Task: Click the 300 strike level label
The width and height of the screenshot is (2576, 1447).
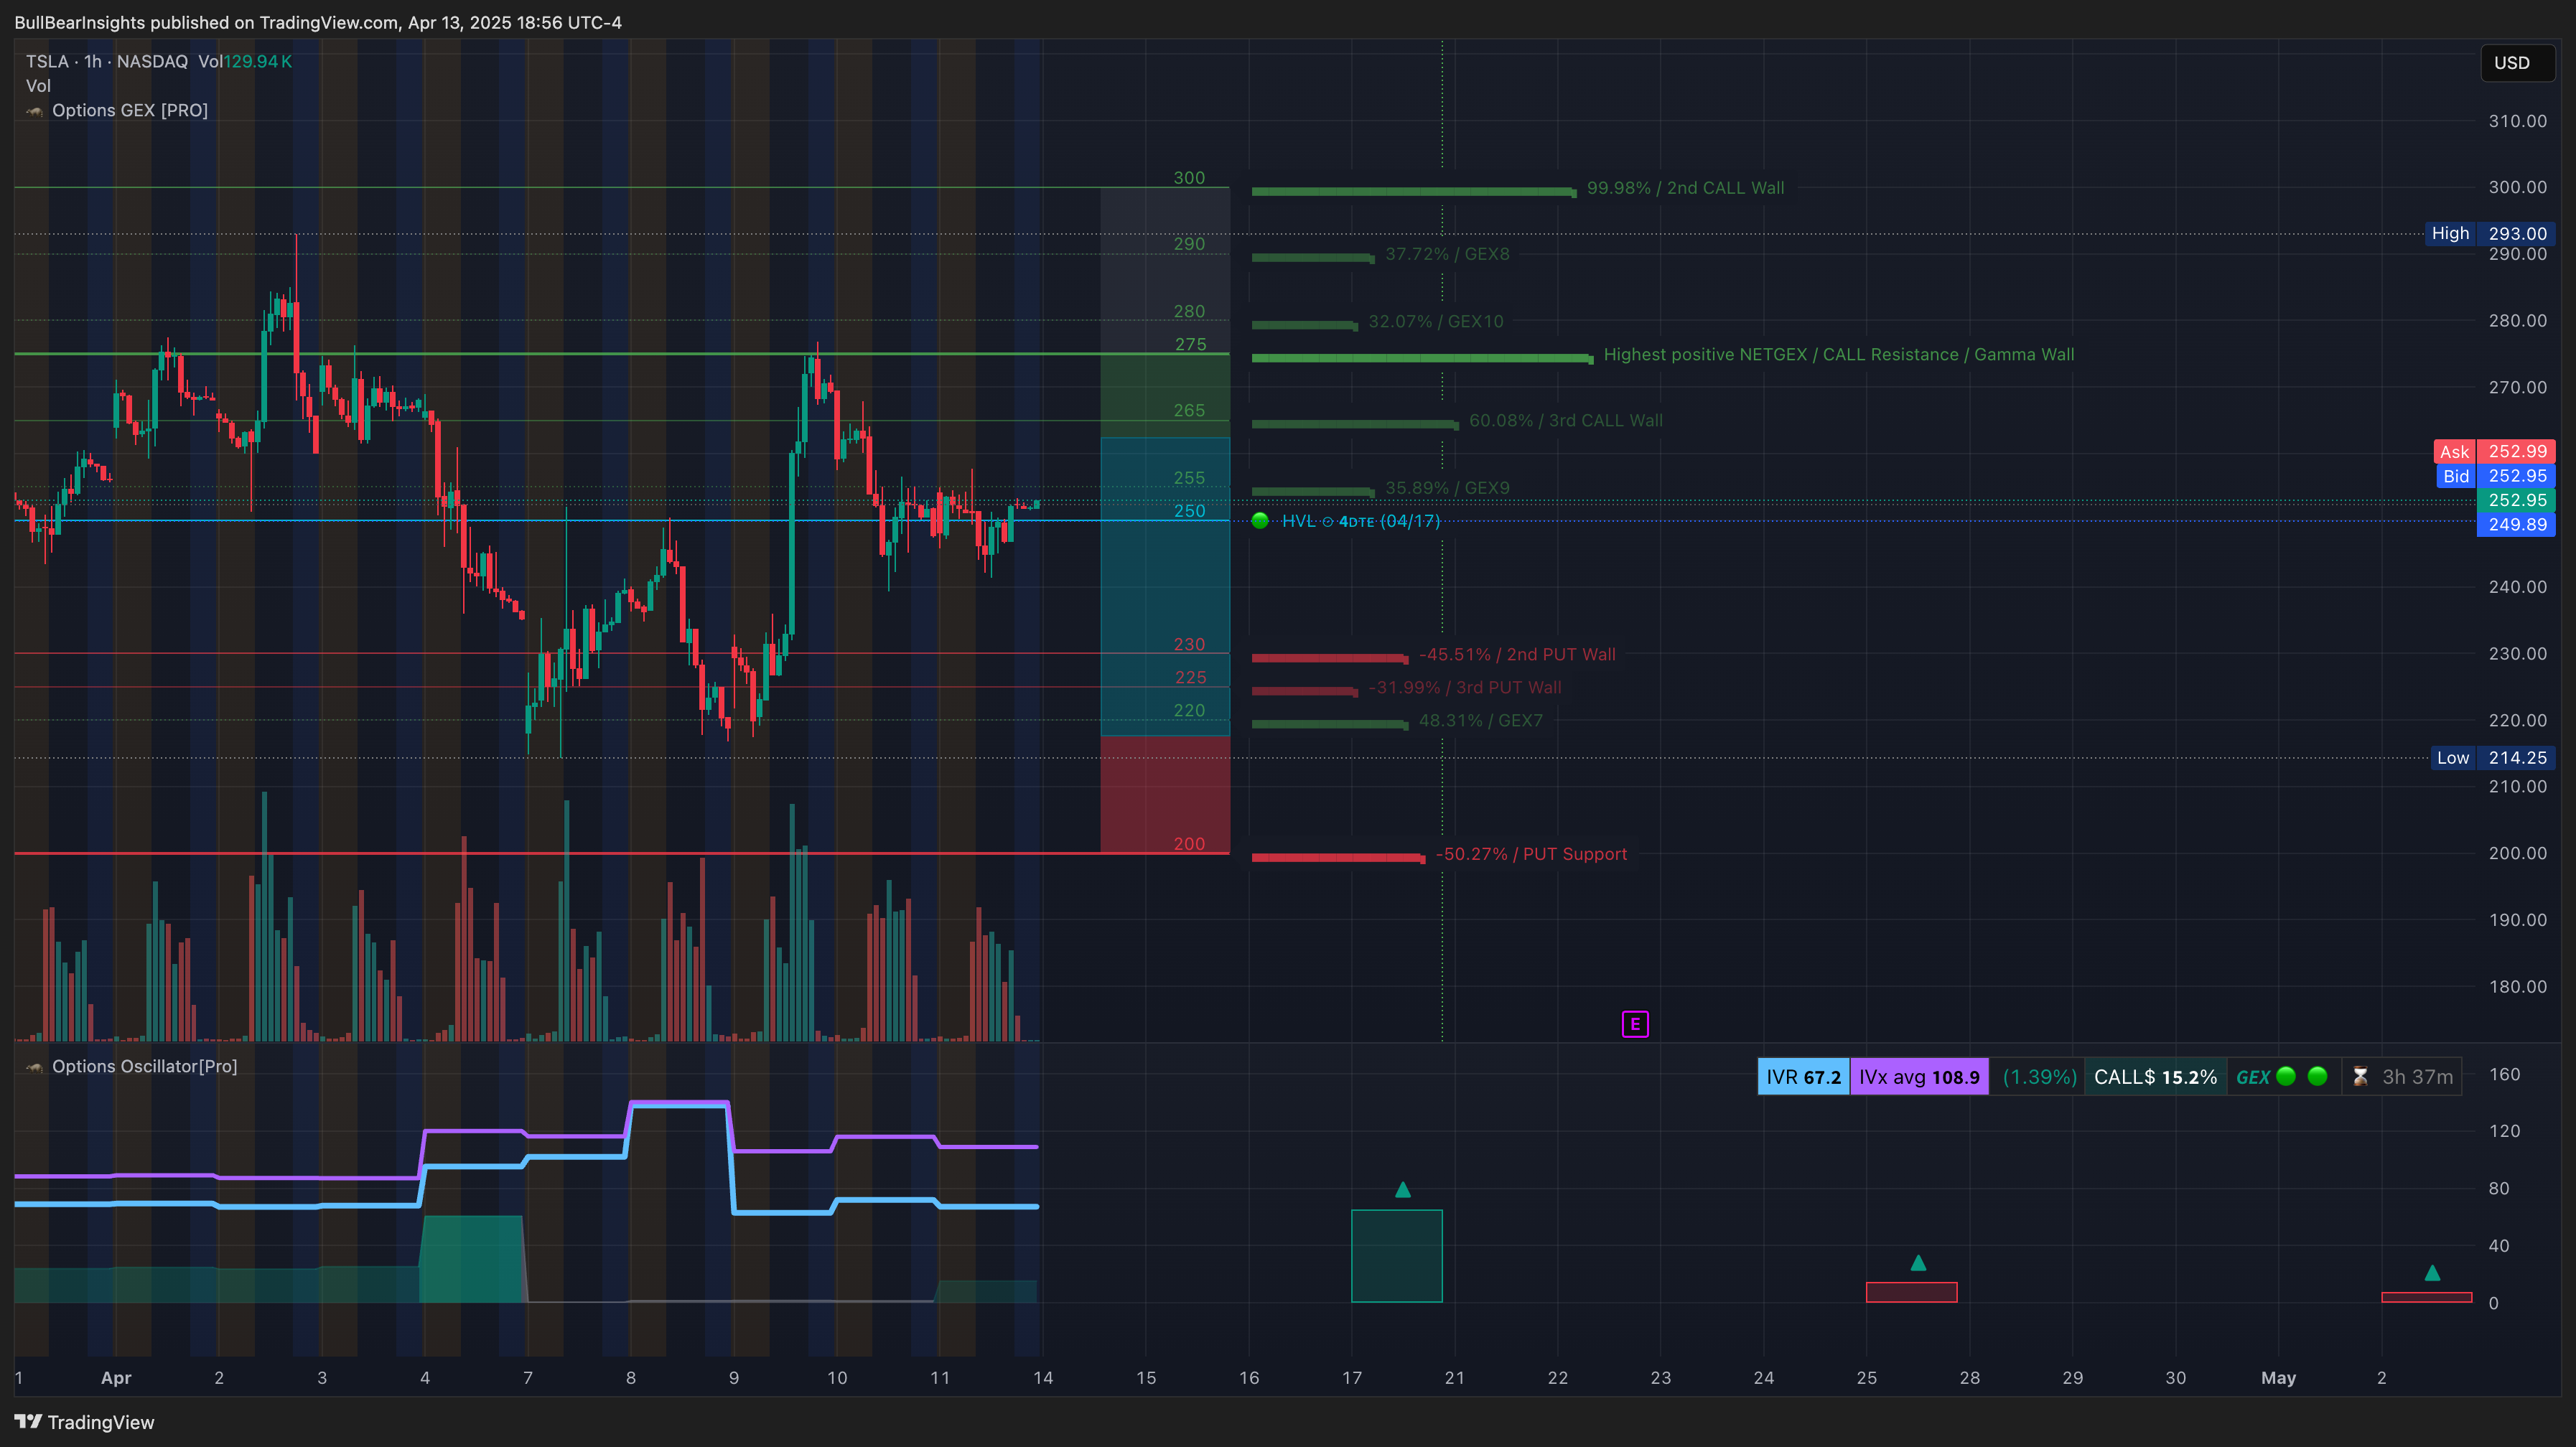Action: click(1189, 178)
